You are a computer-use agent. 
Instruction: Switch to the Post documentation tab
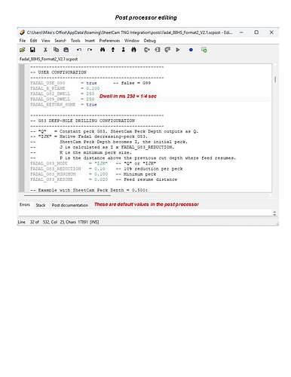(70, 205)
